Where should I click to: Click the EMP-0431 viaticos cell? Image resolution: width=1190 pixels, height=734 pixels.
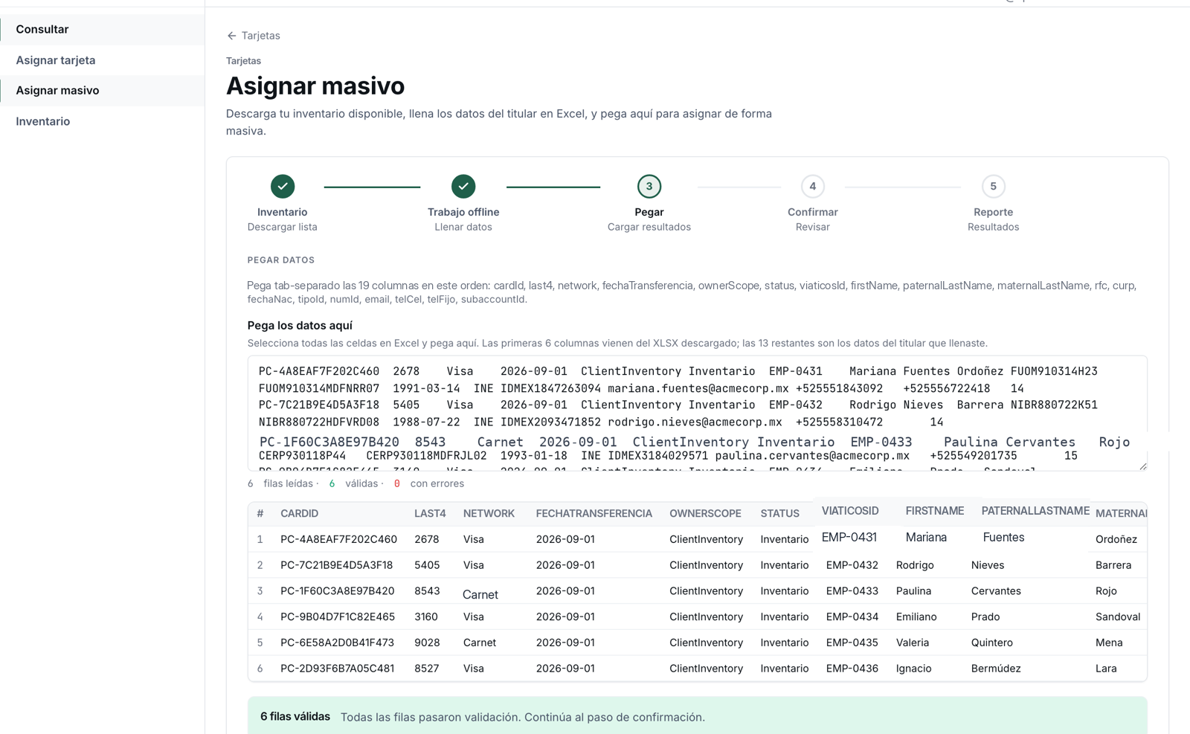coord(849,537)
